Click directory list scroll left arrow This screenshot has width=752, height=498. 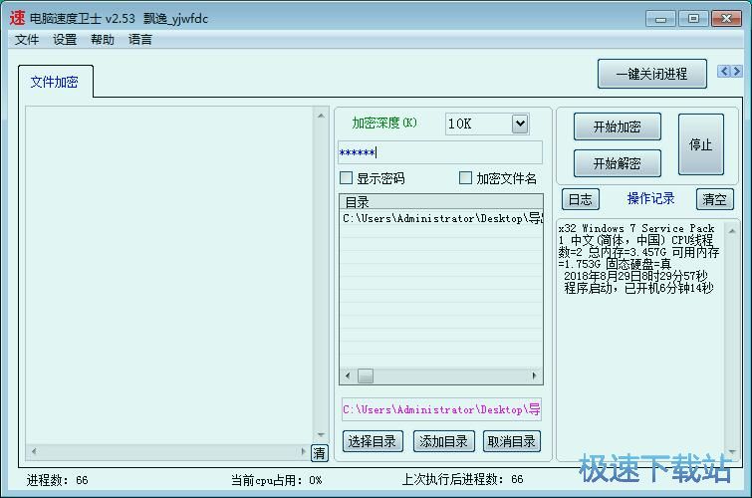[x=348, y=375]
